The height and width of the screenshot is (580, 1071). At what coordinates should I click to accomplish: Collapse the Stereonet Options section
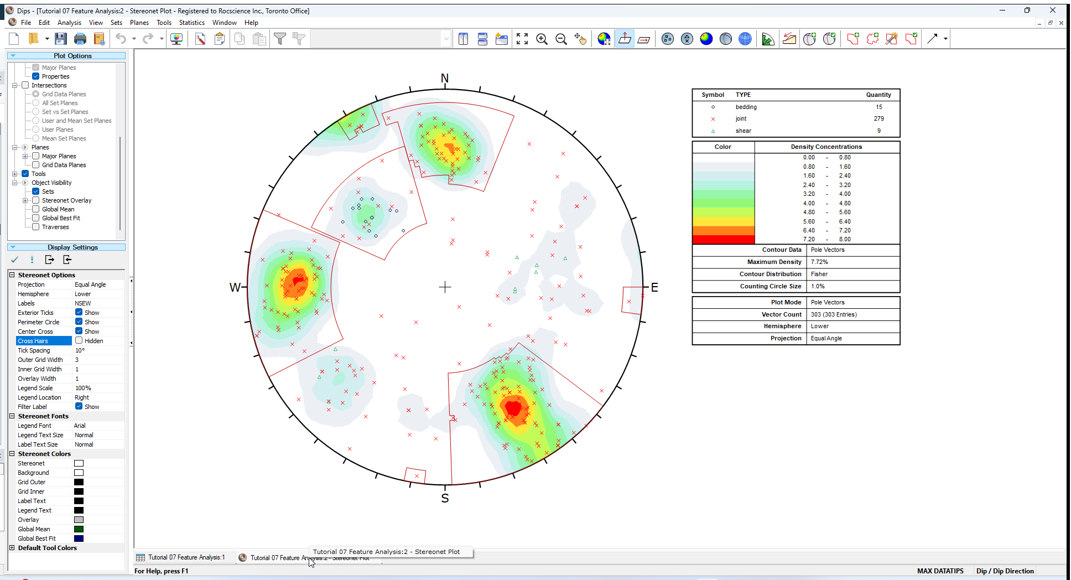(x=12, y=275)
